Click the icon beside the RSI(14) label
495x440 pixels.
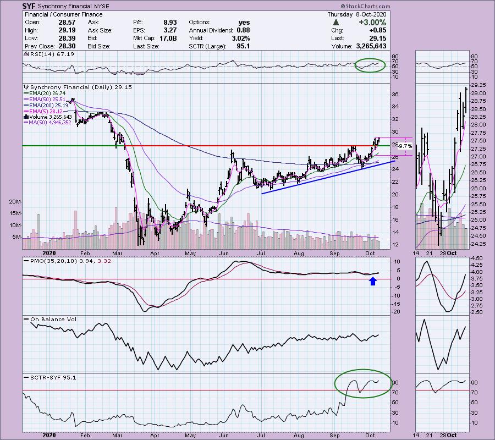coord(26,54)
